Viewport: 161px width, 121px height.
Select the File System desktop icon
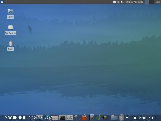click(10, 30)
